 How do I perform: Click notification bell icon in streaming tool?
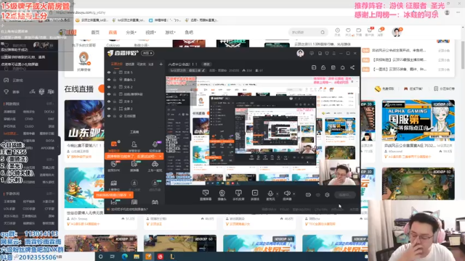point(342,67)
